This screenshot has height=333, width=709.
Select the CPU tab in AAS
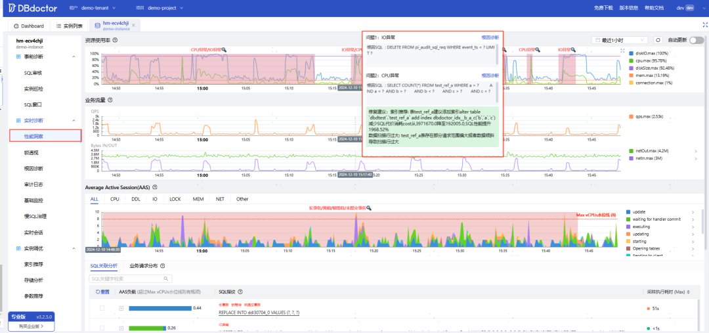click(x=115, y=199)
